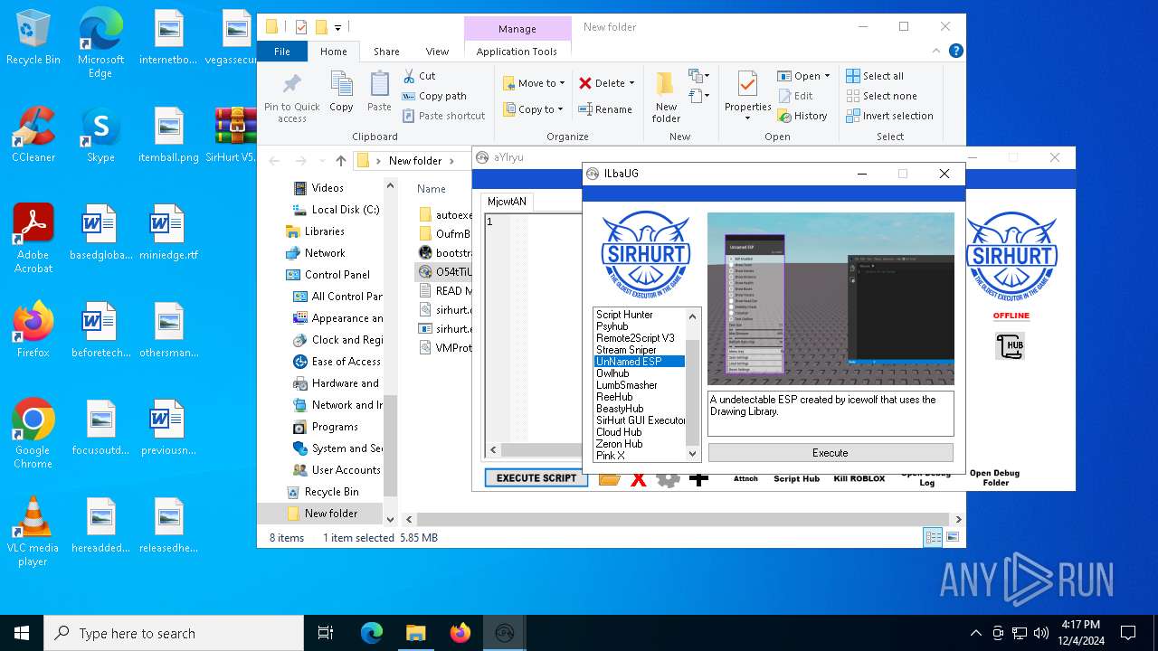Click the Paste icon in ribbon
This screenshot has height=651, width=1158.
click(379, 91)
